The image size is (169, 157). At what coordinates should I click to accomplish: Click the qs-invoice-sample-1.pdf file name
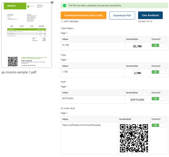coord(19,72)
